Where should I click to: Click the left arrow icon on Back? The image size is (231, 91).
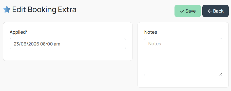point(210,11)
